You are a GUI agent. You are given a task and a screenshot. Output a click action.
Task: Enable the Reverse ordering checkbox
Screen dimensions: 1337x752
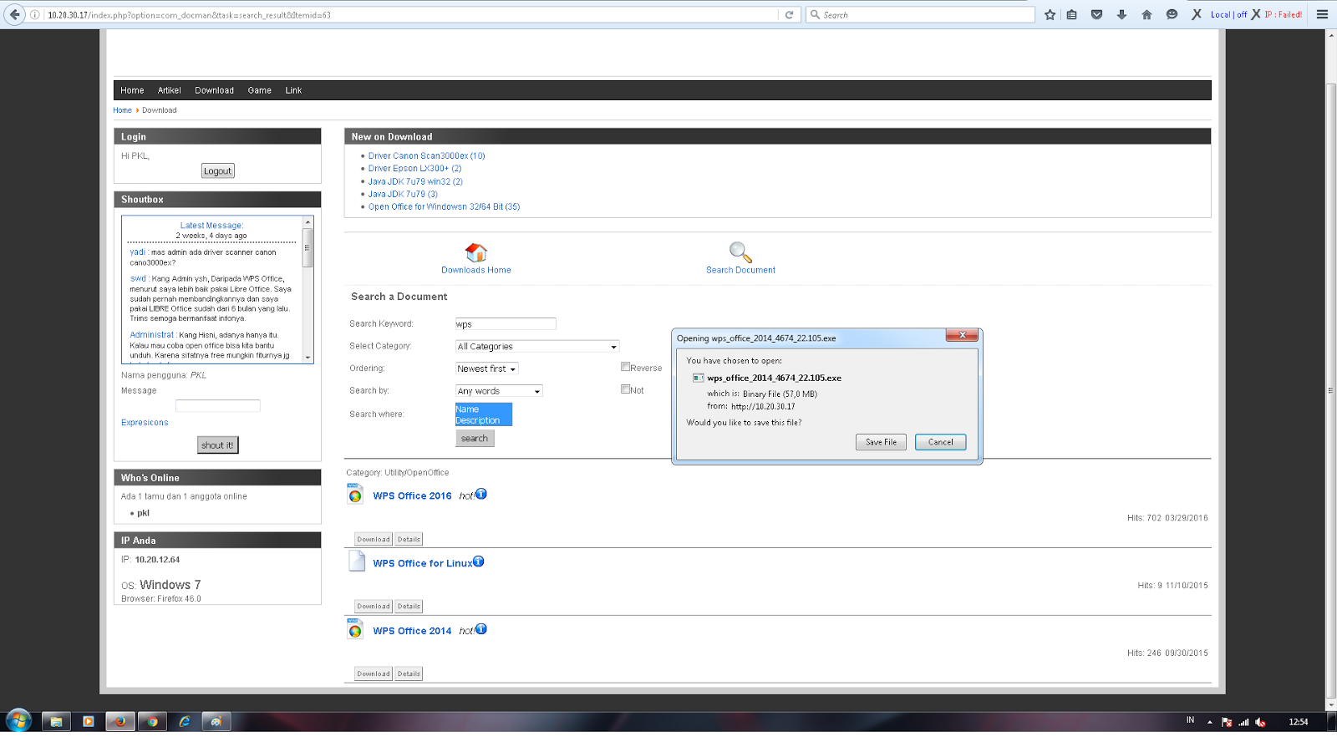(x=625, y=367)
